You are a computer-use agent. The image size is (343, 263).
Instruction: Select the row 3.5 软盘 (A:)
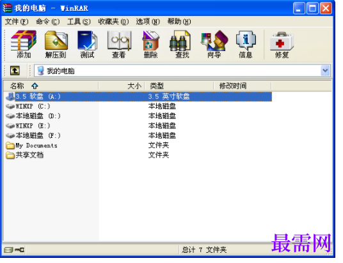tap(139, 96)
